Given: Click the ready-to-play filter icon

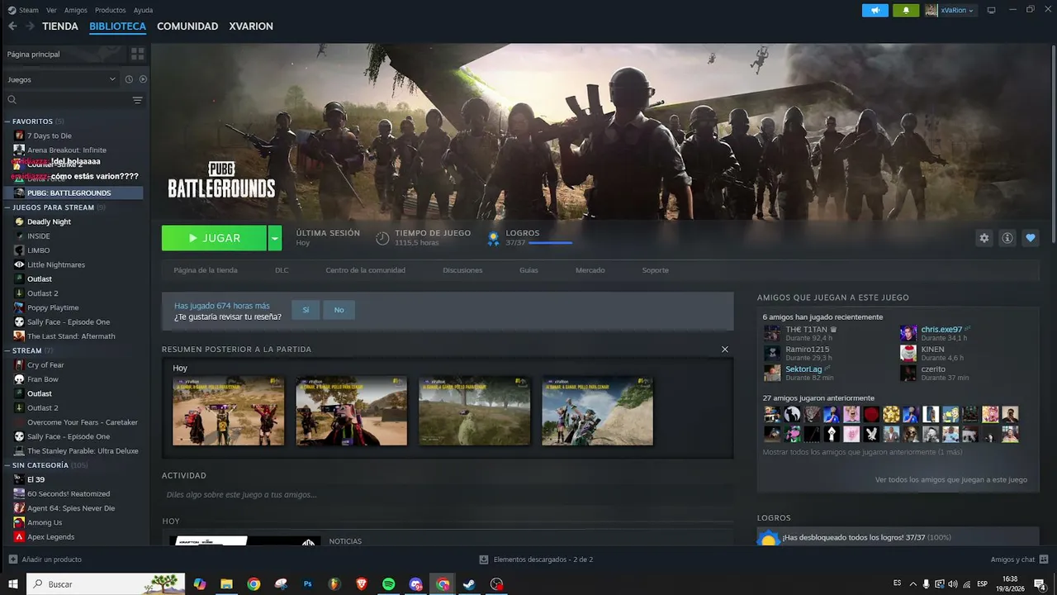Looking at the screenshot, I should [143, 79].
